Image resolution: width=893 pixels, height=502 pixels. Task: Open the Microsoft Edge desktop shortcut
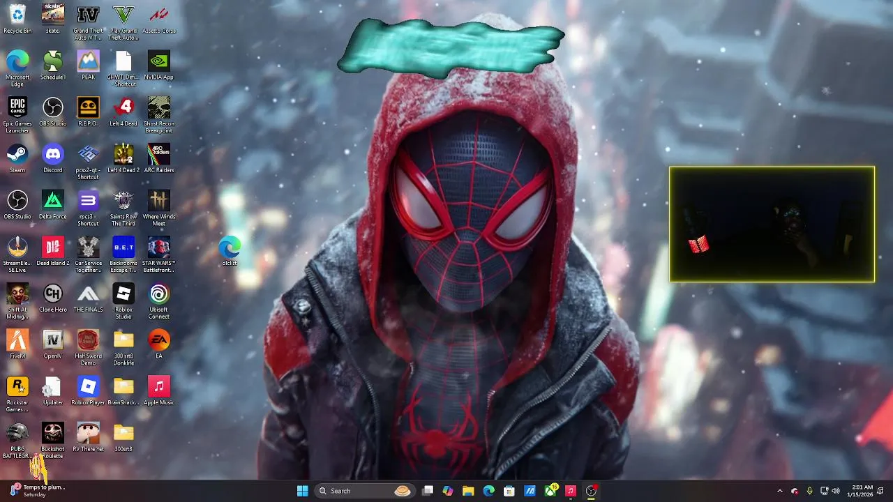coord(17,68)
